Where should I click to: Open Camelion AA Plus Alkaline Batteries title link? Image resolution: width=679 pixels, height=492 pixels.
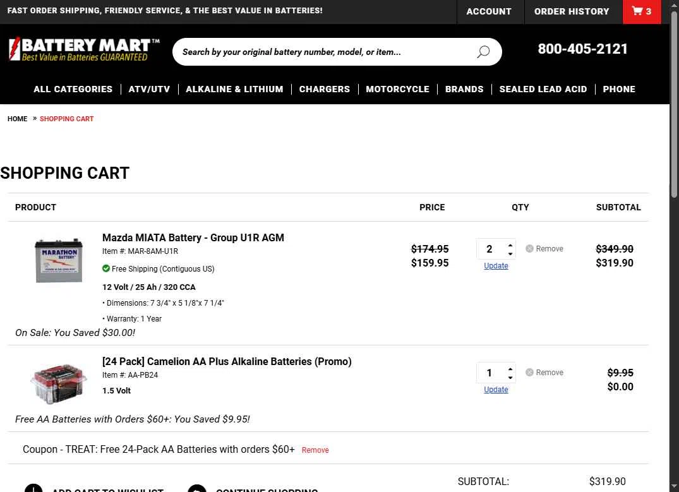click(227, 362)
